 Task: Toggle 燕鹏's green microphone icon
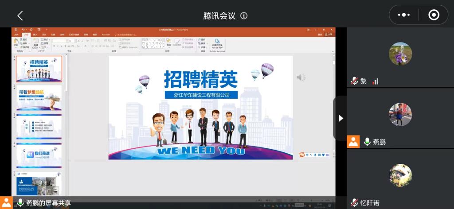click(x=367, y=142)
